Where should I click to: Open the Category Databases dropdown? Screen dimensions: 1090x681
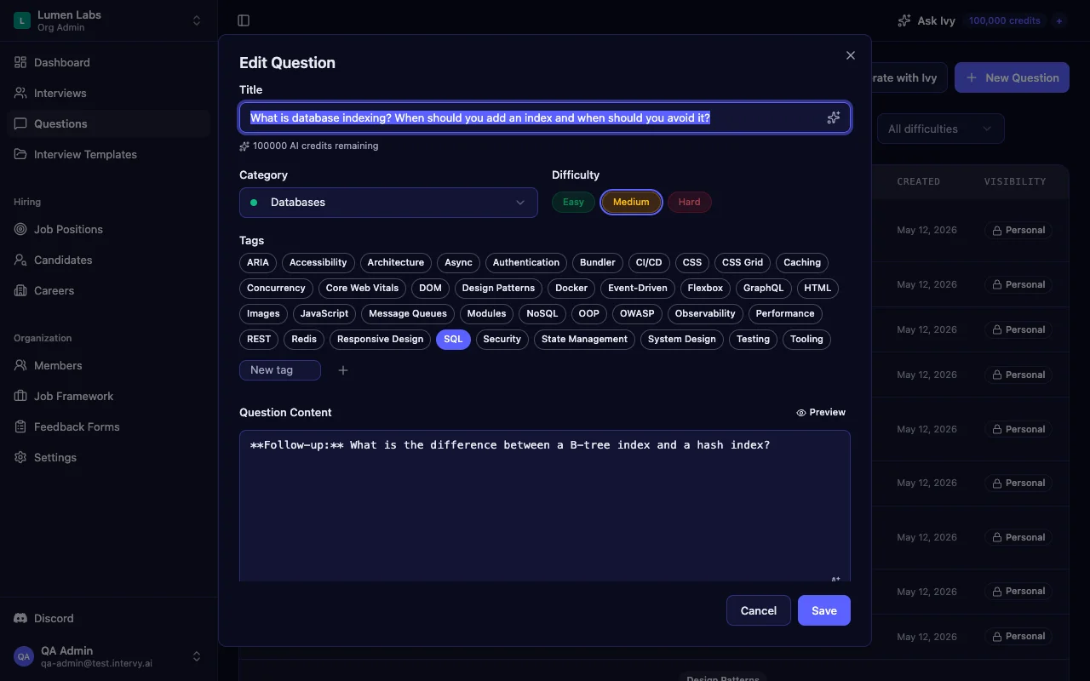point(388,203)
